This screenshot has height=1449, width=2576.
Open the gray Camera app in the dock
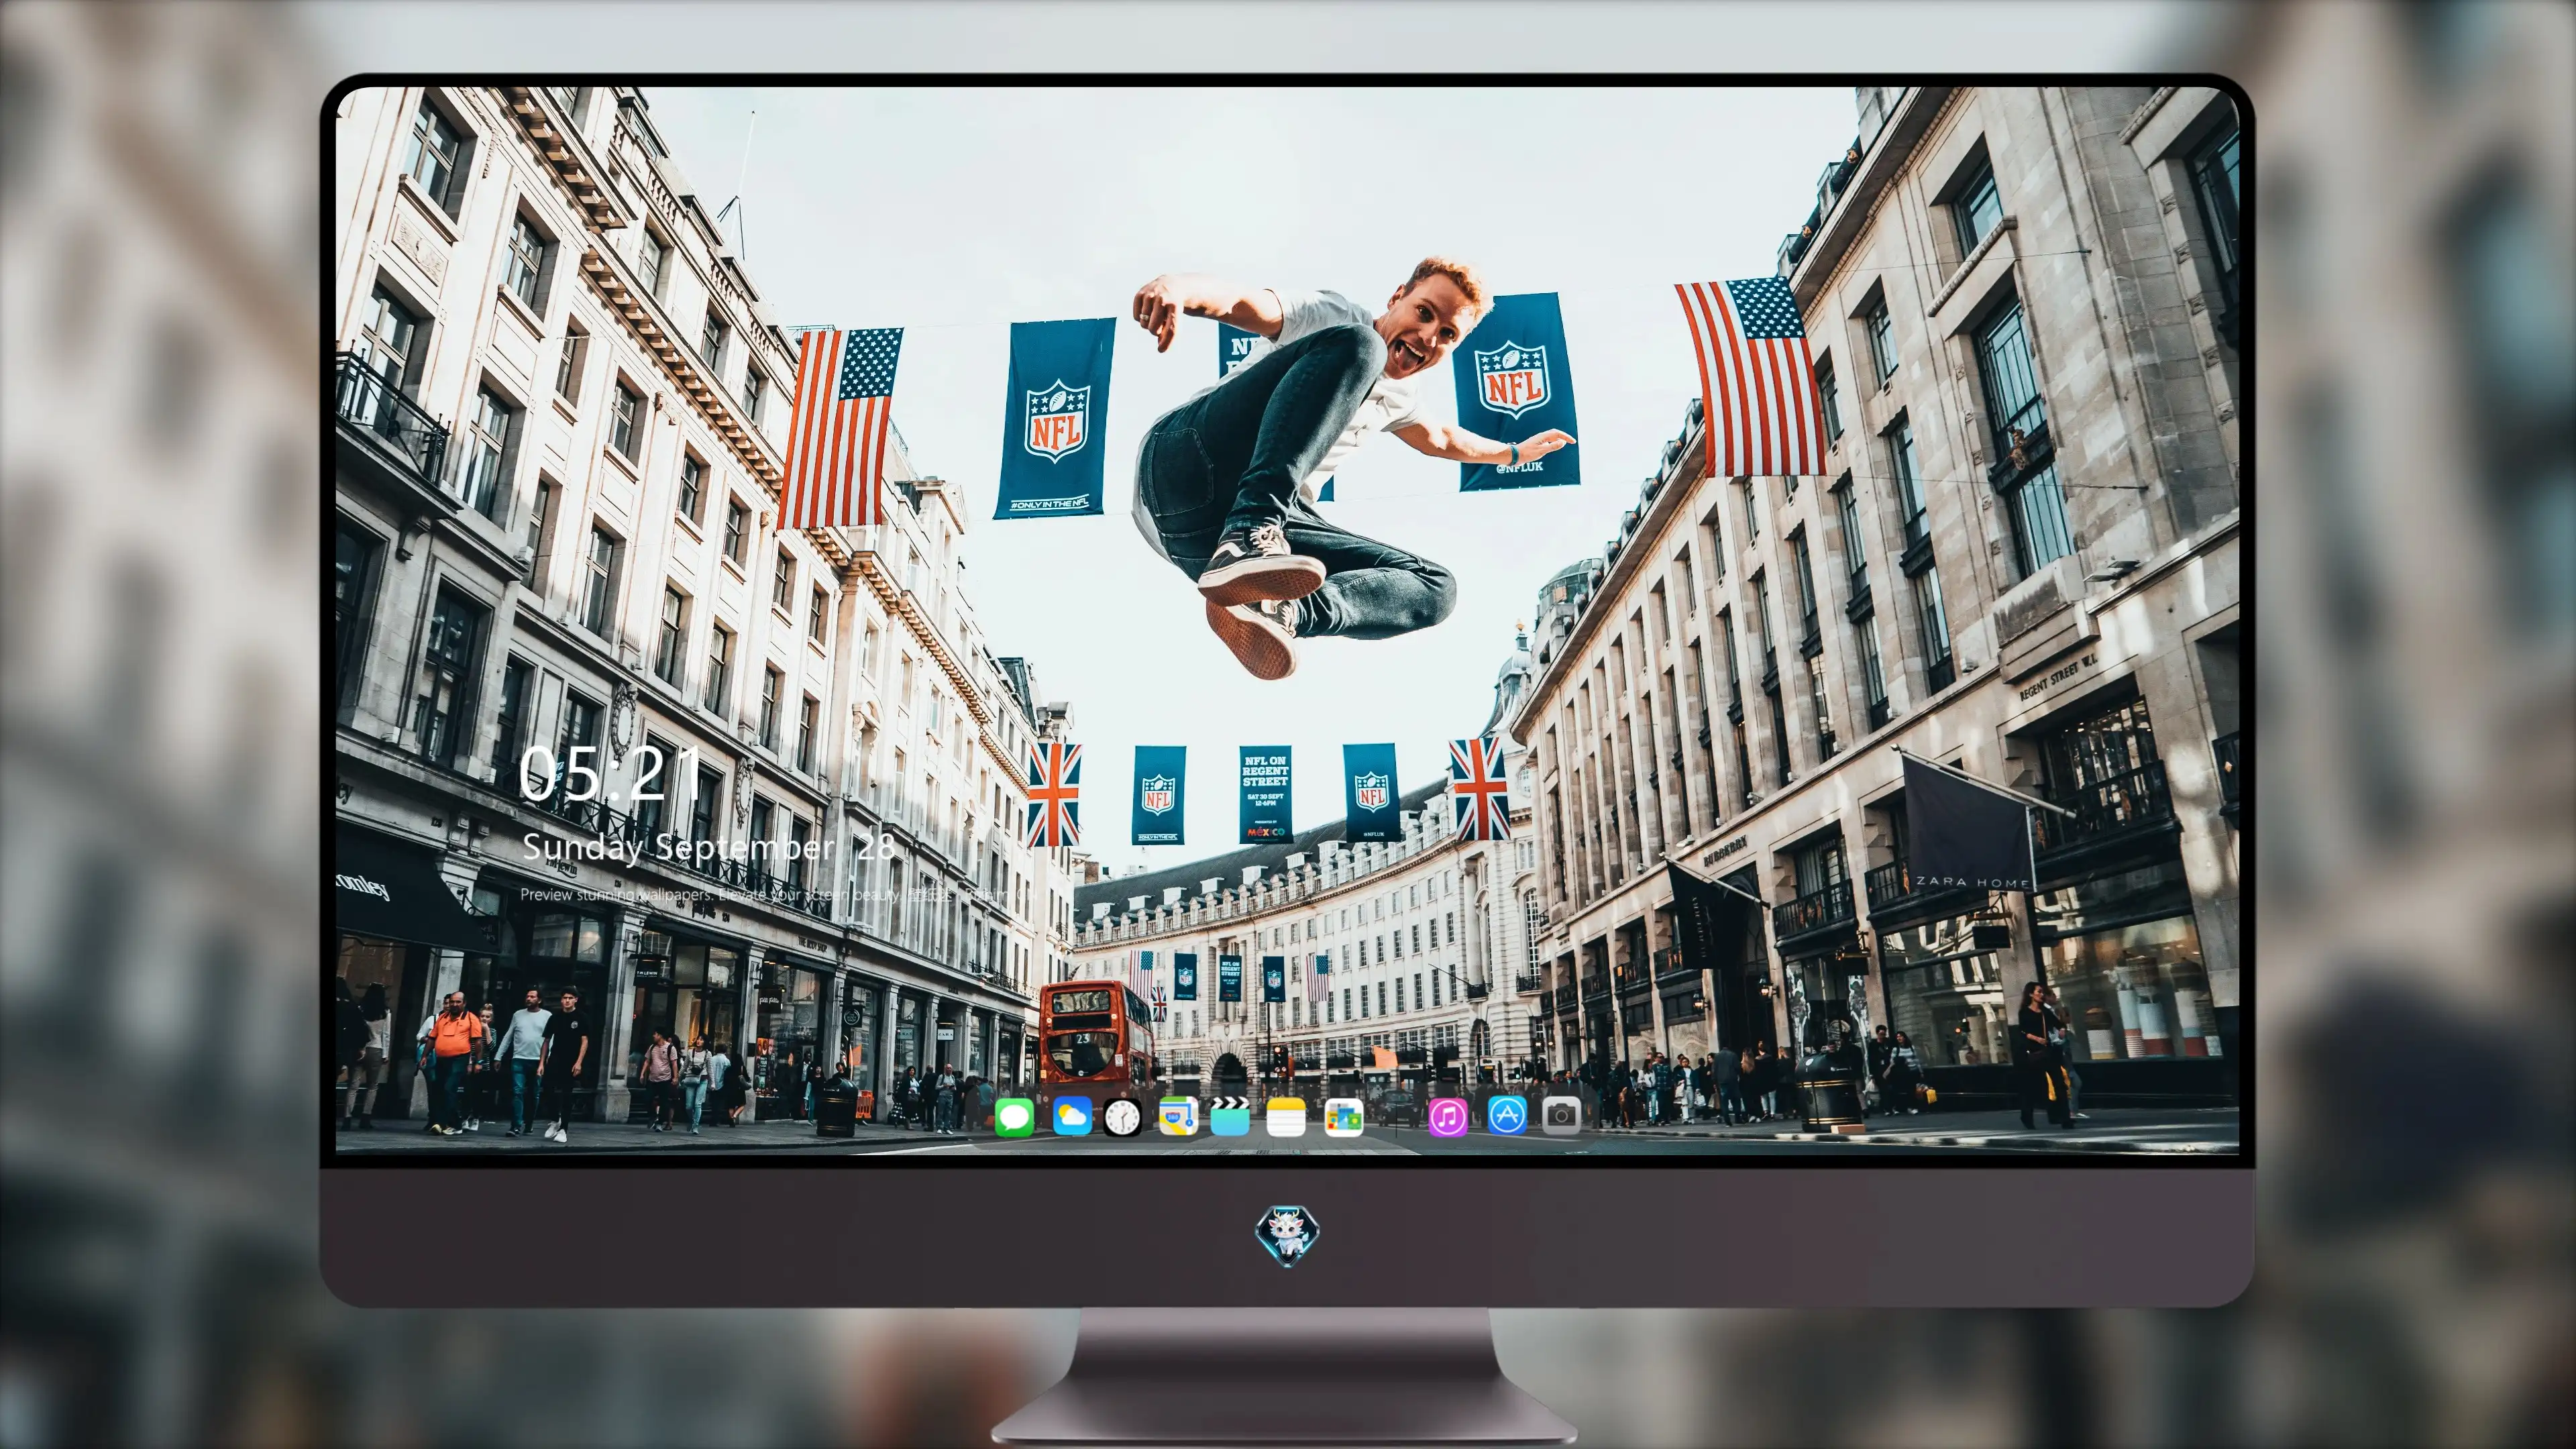tap(1561, 1115)
